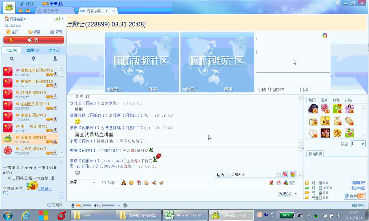This screenshot has width=369, height=221.
Task: Add room to 收藏 favorites
Action: (34, 32)
